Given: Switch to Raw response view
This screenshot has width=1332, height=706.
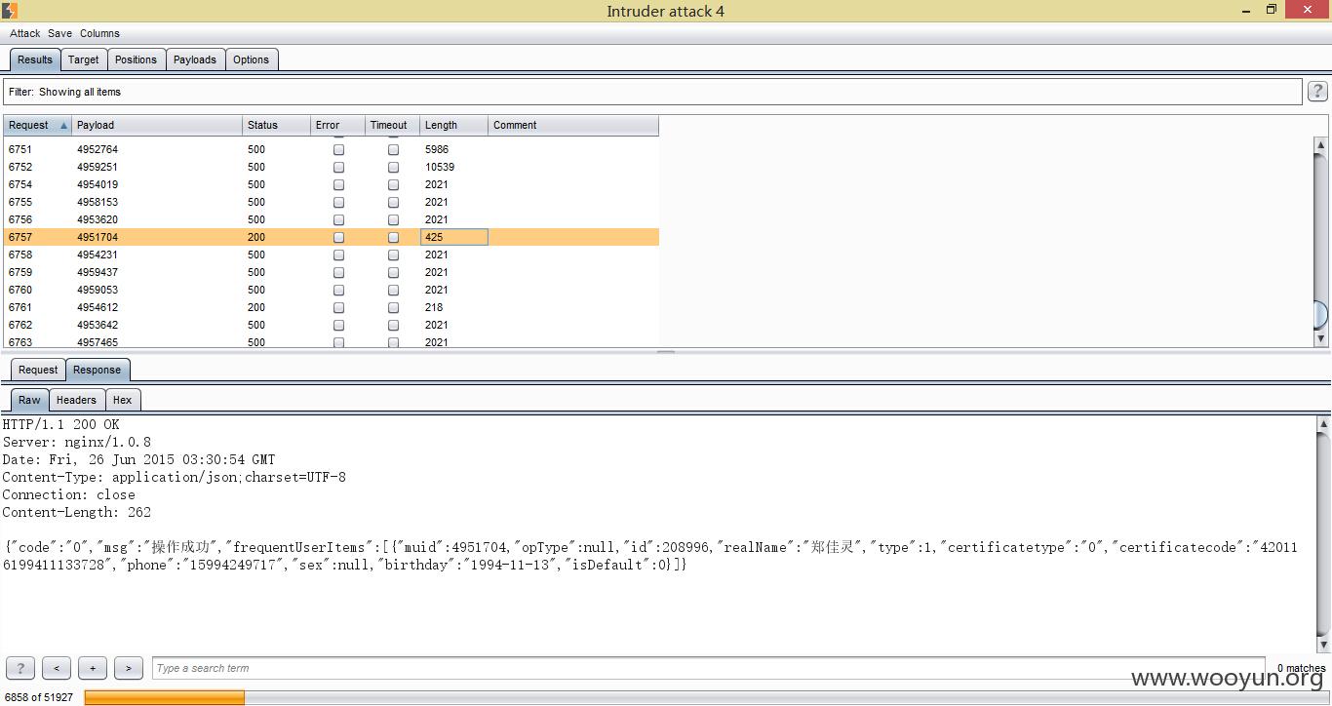Looking at the screenshot, I should point(29,400).
